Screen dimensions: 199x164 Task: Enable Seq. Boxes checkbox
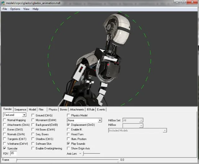33,134
